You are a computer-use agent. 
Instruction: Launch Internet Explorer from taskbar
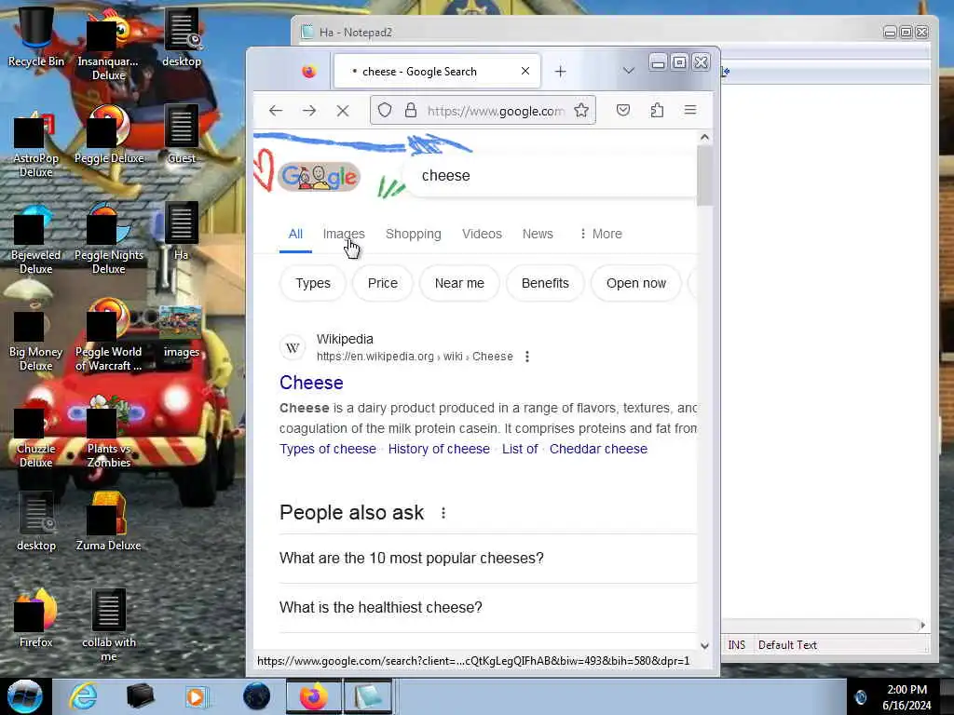tap(83, 696)
